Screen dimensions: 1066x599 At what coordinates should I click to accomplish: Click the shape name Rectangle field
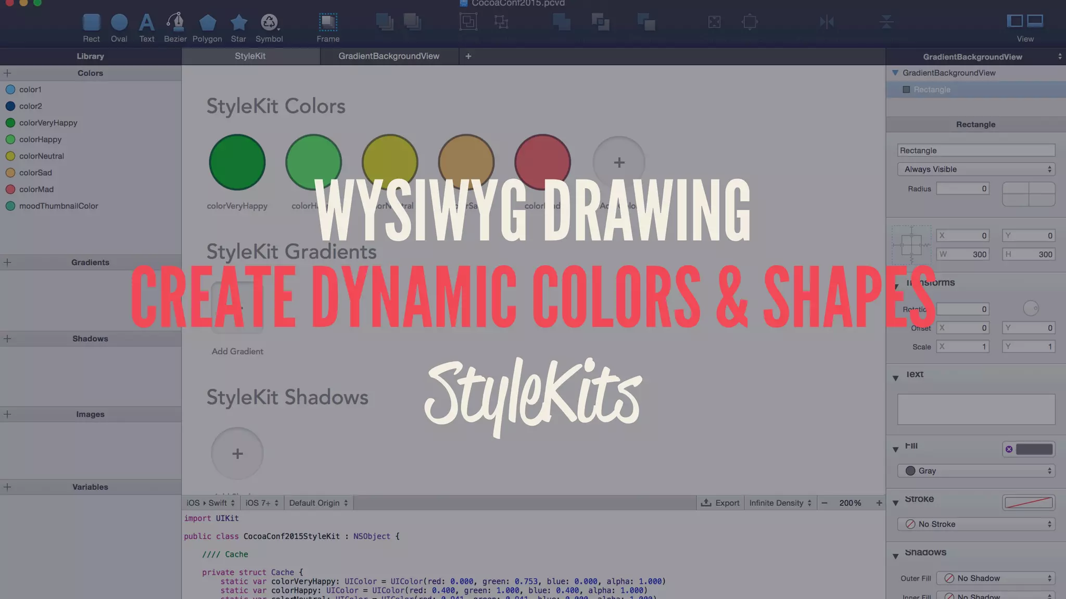click(x=976, y=150)
